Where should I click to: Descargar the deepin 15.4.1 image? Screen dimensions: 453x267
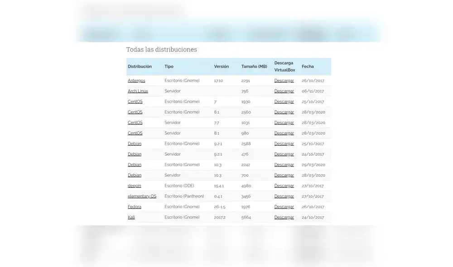[x=284, y=186]
